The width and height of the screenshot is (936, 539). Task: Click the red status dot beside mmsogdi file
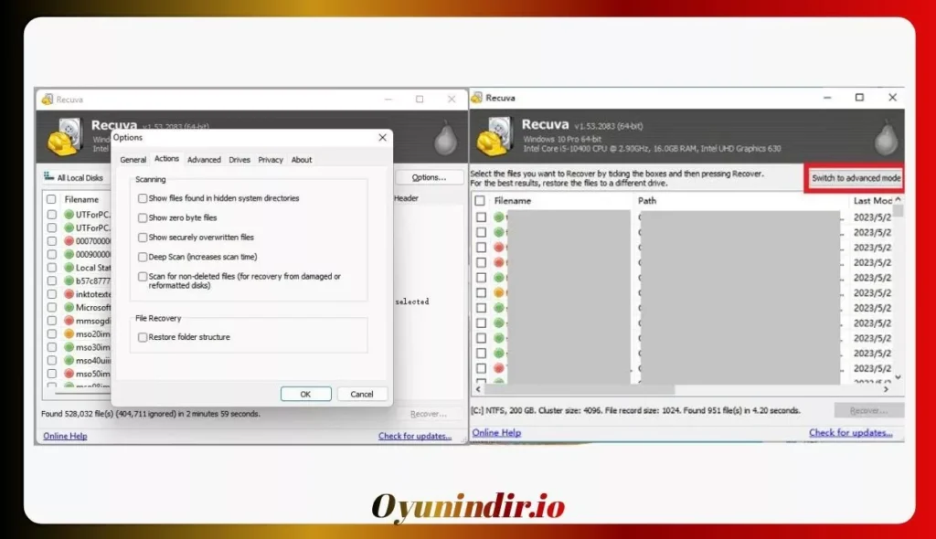coord(69,321)
